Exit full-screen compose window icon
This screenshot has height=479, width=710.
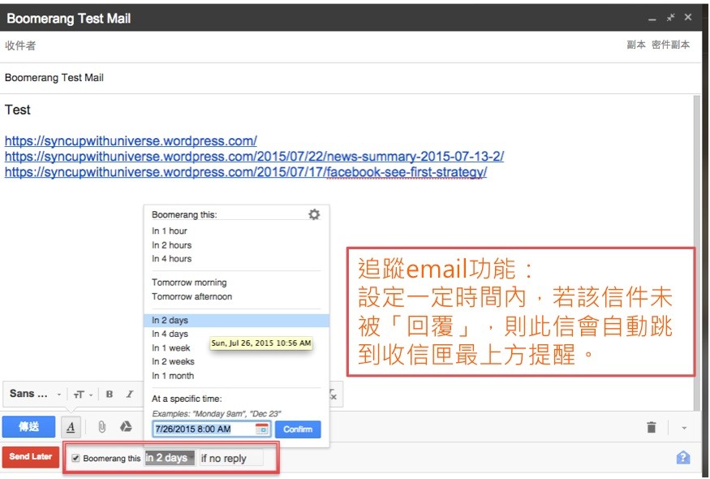click(x=670, y=18)
